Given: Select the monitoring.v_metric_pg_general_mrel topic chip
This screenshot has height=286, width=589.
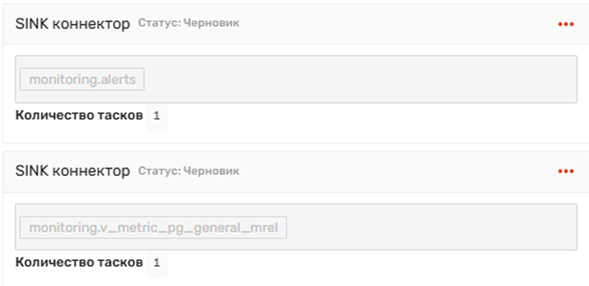Looking at the screenshot, I should (153, 227).
